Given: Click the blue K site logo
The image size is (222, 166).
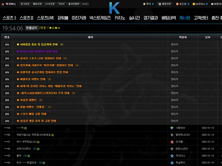Looking at the screenshot, I should pos(114,8).
